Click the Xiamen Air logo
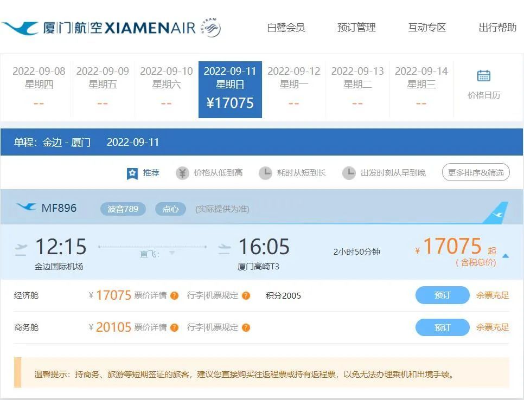 pos(111,28)
